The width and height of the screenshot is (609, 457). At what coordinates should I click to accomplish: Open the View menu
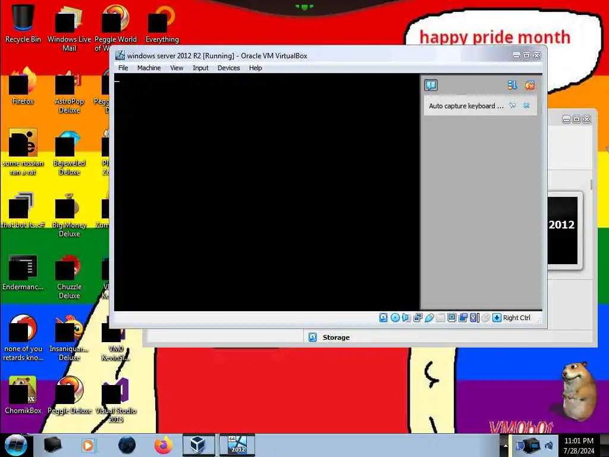(x=177, y=68)
